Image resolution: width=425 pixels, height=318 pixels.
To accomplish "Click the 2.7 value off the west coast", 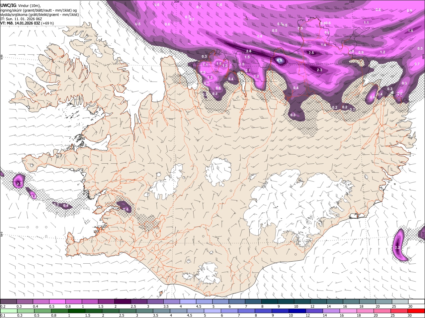I will coord(19,184).
